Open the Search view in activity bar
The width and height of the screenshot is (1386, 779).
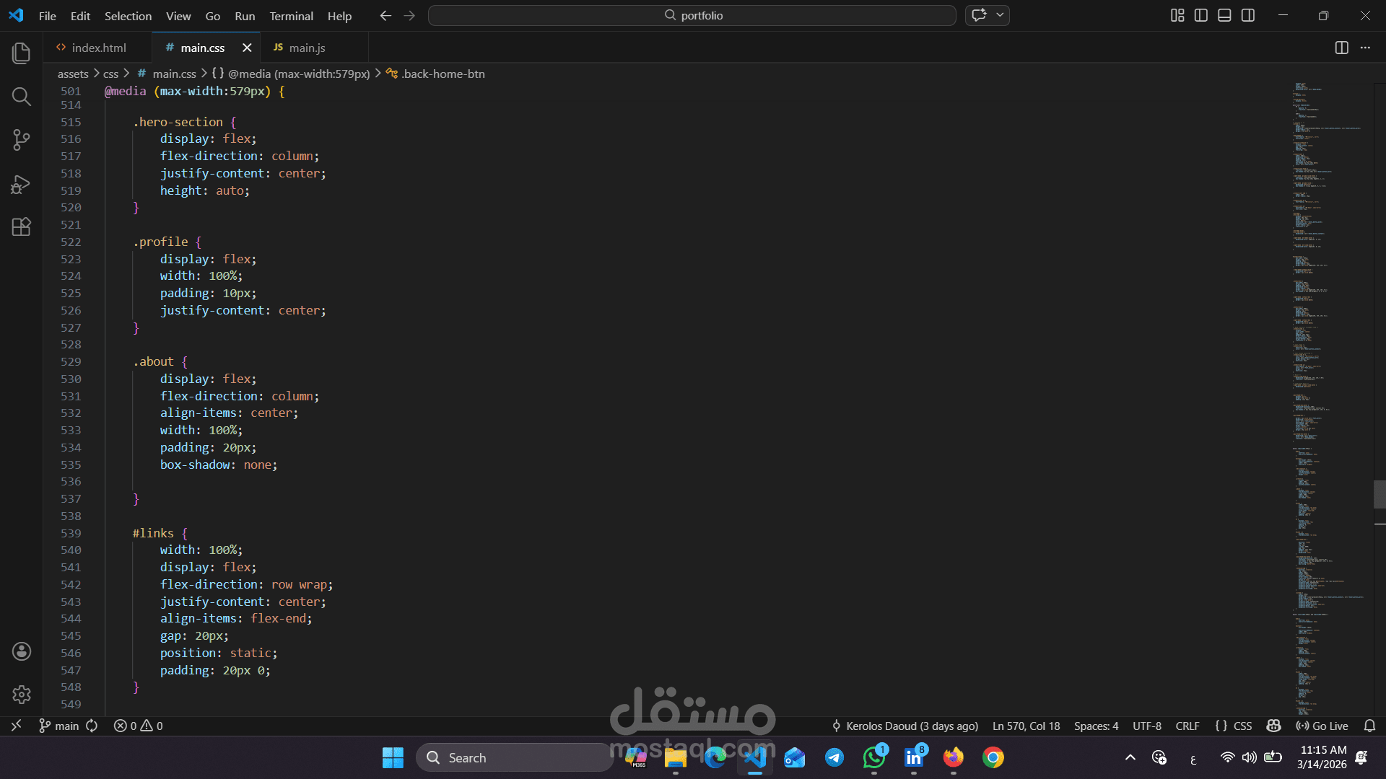point(22,97)
